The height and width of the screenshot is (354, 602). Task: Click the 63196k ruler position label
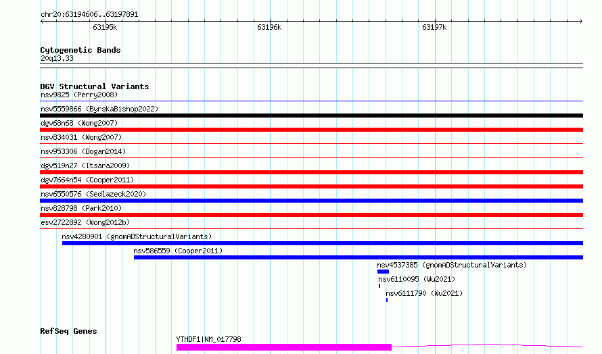[269, 27]
